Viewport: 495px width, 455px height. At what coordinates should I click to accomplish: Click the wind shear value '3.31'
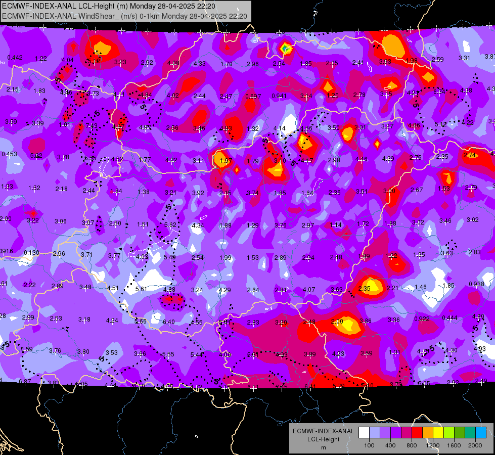click(464, 58)
